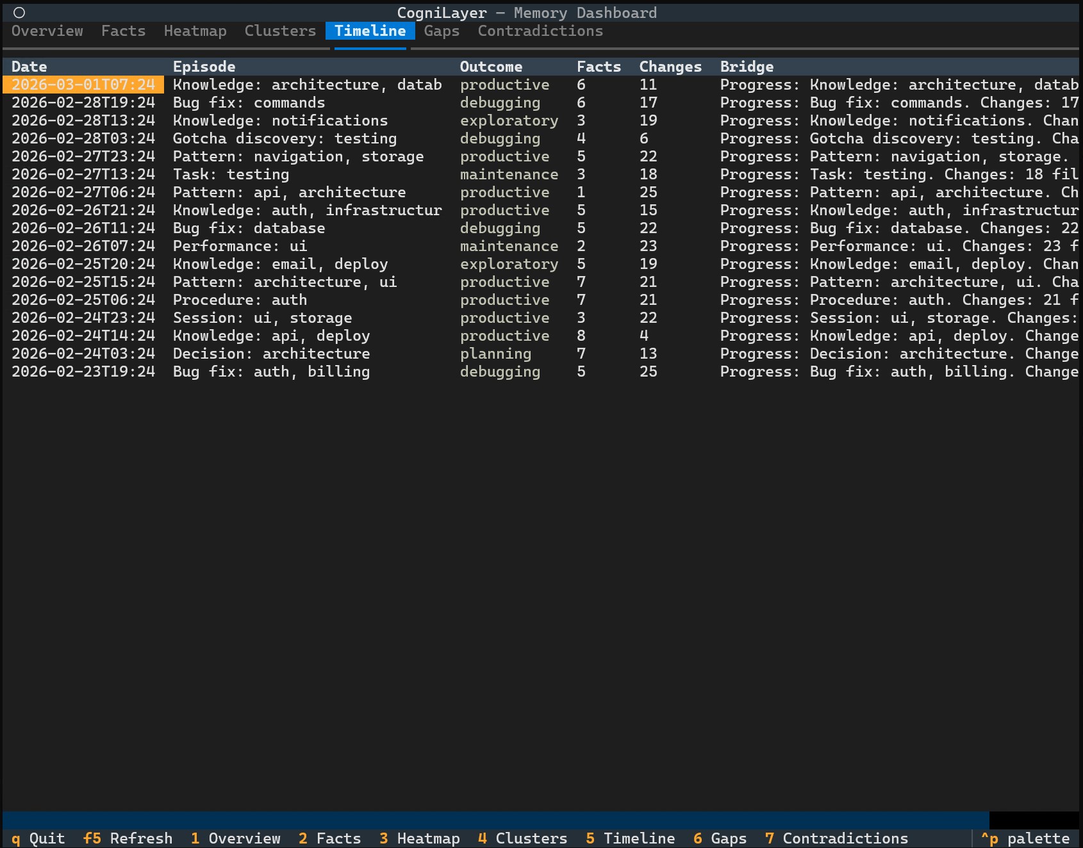Click the 'planning' outcome cell
This screenshot has height=848, width=1083.
[x=495, y=354]
